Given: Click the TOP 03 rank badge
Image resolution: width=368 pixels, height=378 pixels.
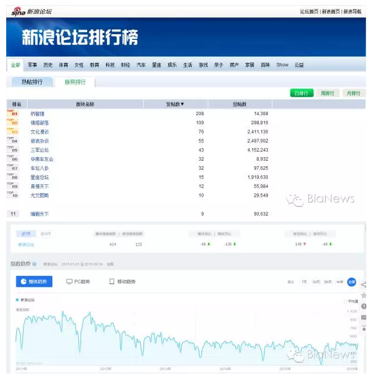Looking at the screenshot, I should point(12,131).
